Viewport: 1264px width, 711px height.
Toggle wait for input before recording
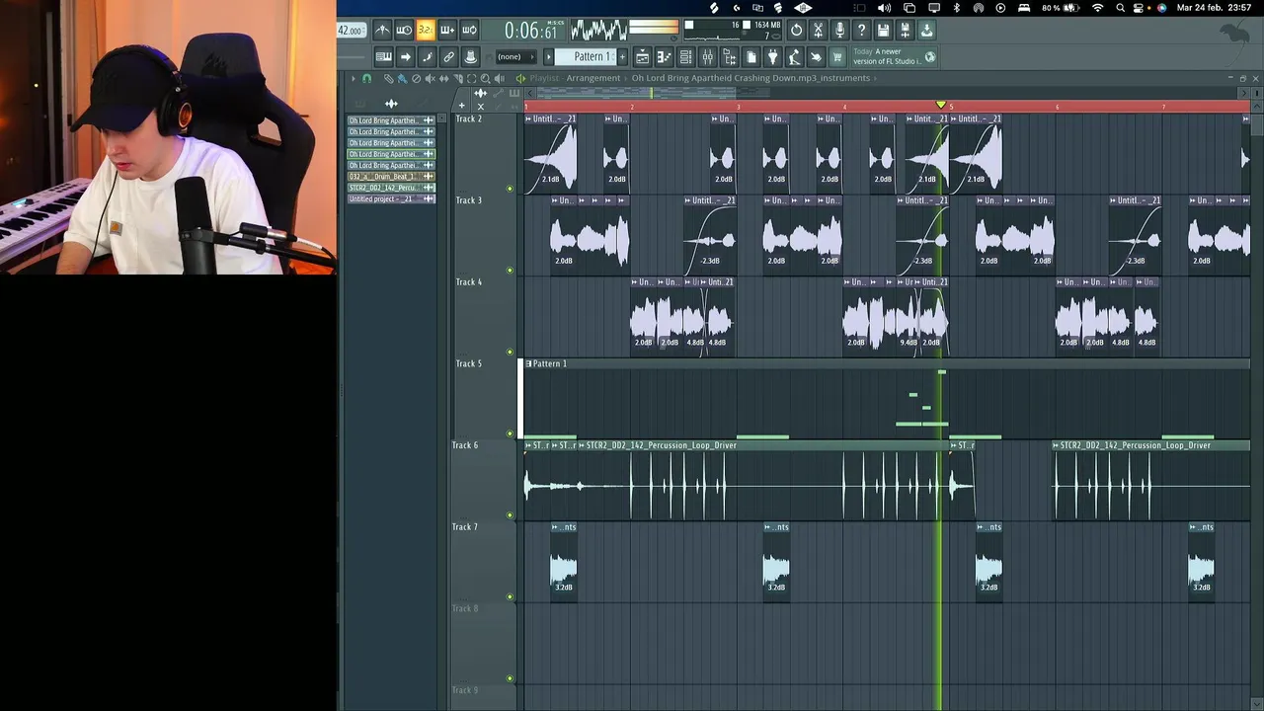404,31
